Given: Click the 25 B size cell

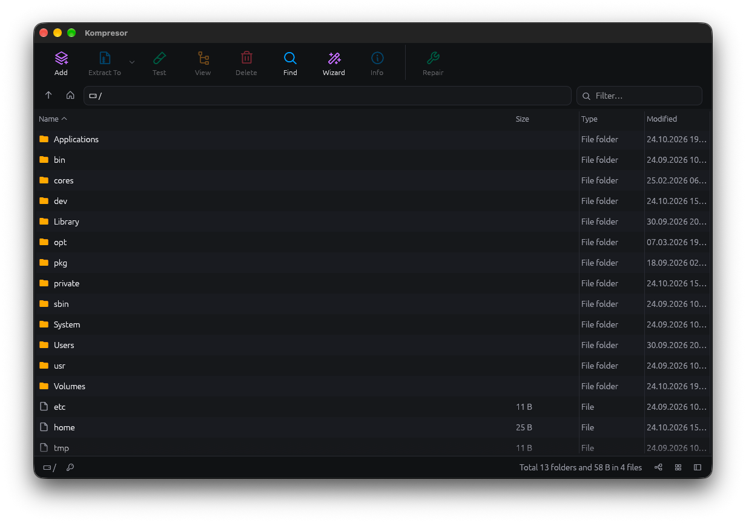Looking at the screenshot, I should [x=524, y=427].
